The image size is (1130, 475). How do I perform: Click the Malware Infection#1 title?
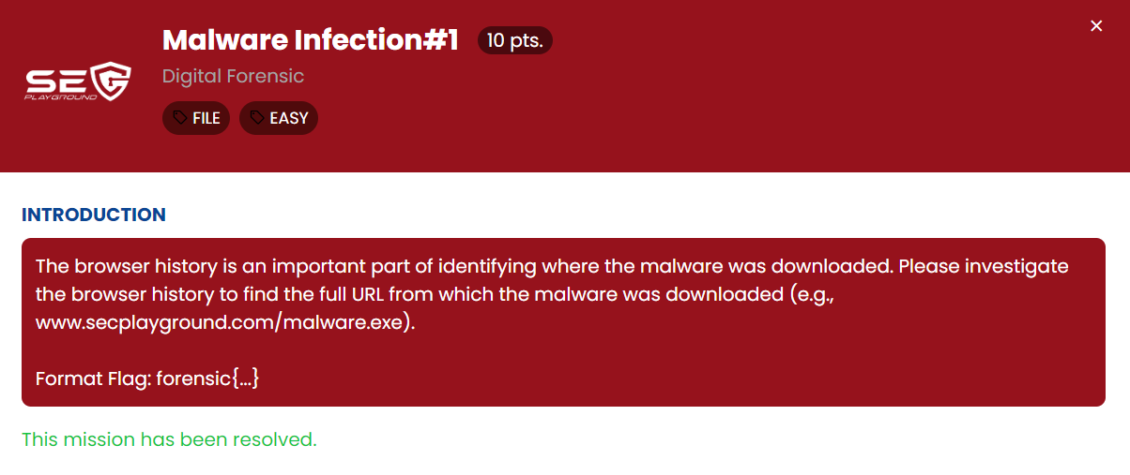tap(310, 40)
